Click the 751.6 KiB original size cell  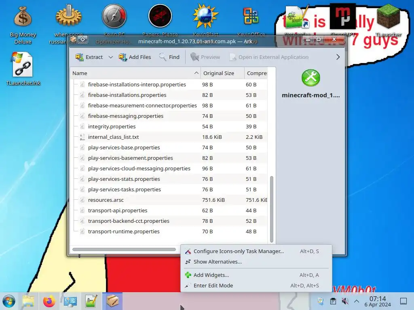pos(213,200)
